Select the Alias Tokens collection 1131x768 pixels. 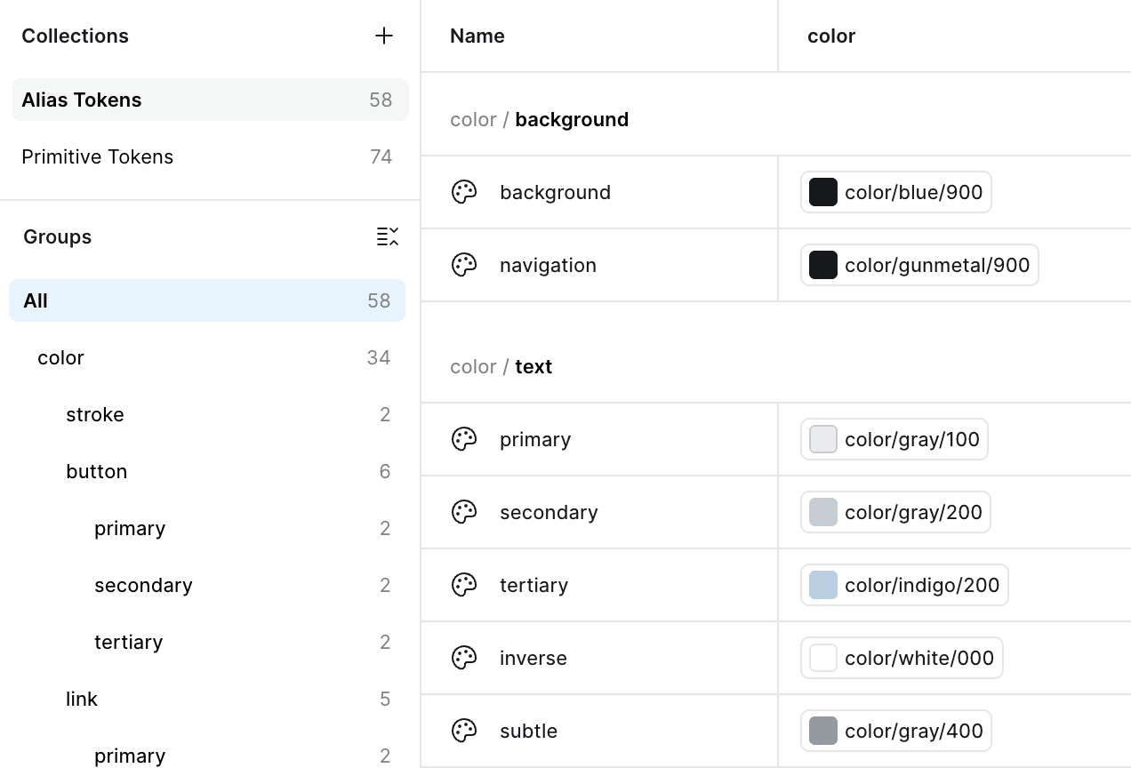(x=210, y=100)
